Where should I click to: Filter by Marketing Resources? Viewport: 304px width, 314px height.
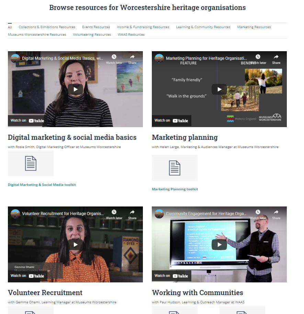point(254,27)
